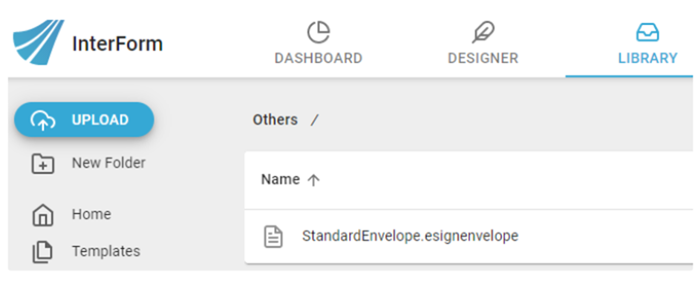698x281 pixels.
Task: Create a folder via New Folder label
Action: point(108,163)
